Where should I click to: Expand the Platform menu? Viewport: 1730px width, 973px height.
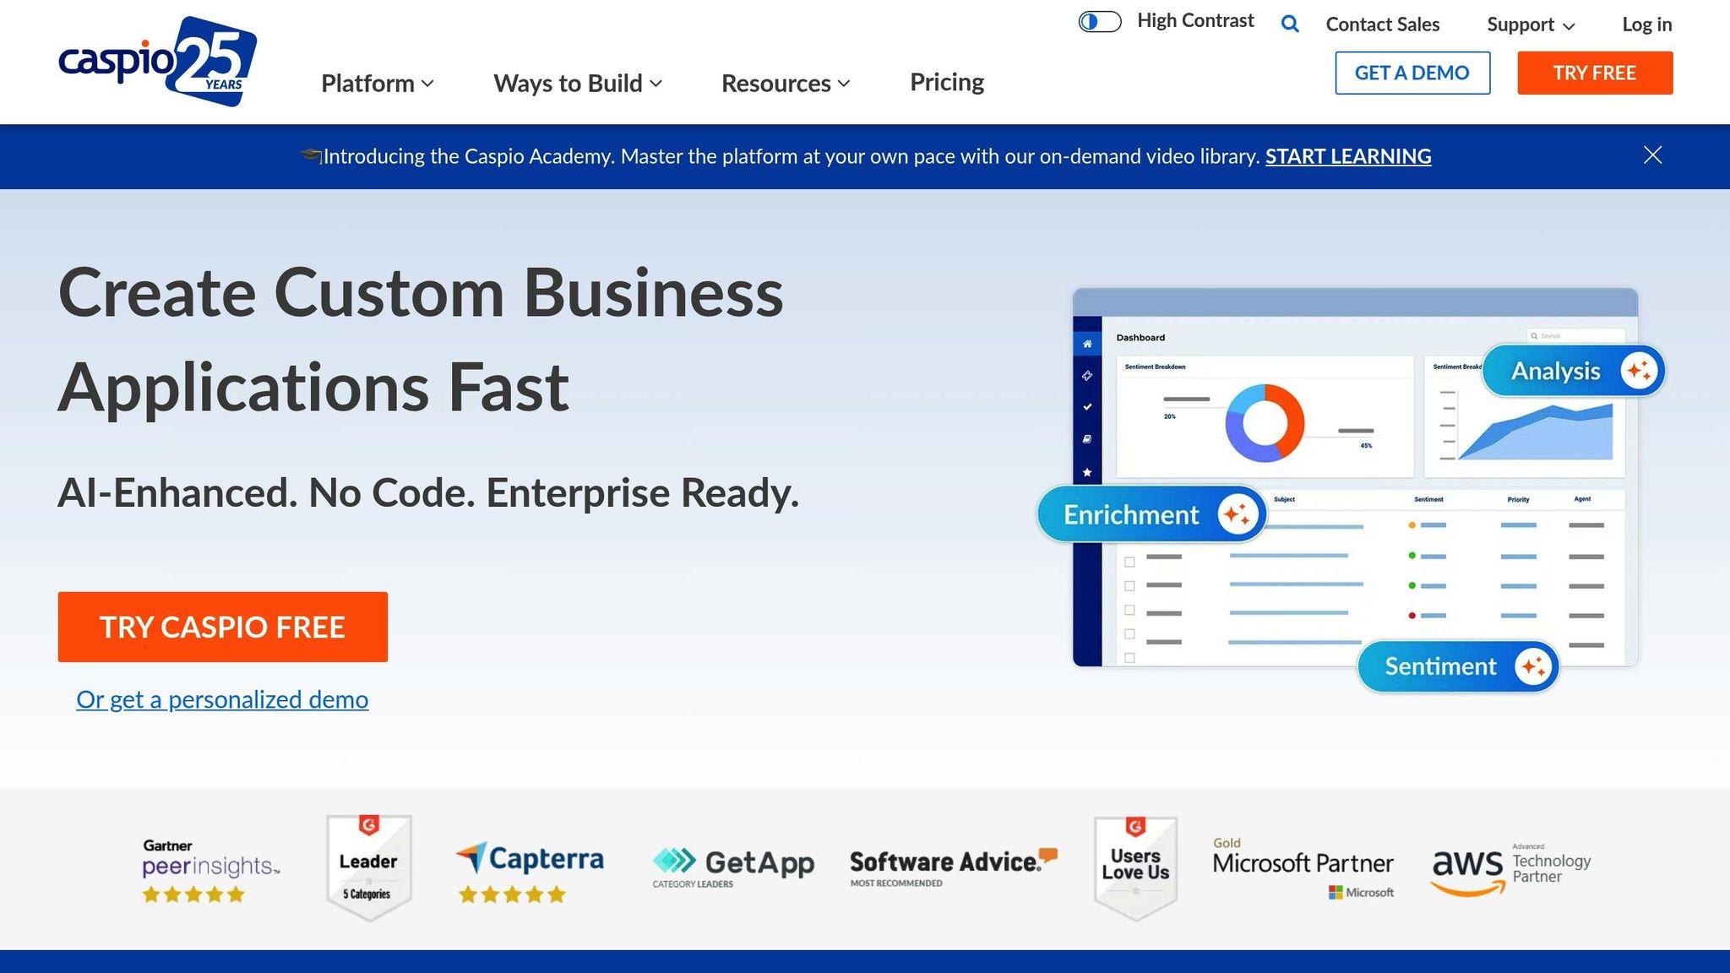tap(377, 84)
